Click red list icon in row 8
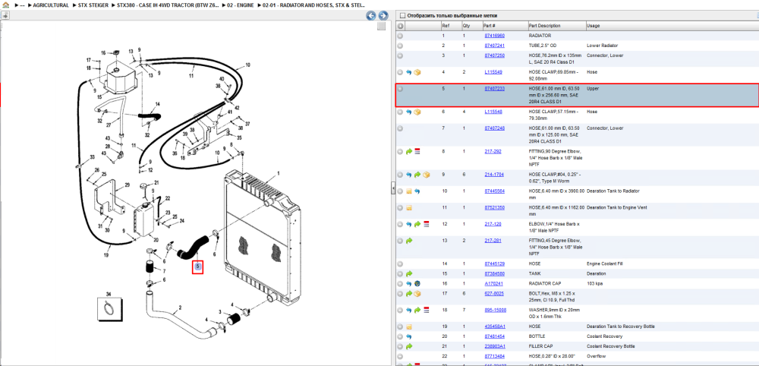 click(x=417, y=152)
